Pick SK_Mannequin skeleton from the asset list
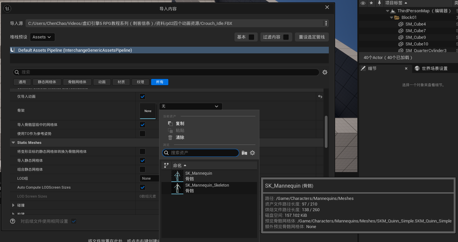Image resolution: width=458 pixels, height=242 pixels. 209,176
